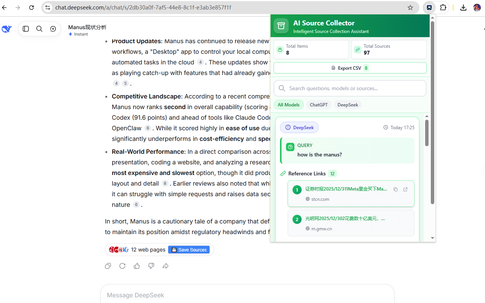Viewport: 485px width, 303px height.
Task: Bookmark this page with the star icon
Action: 410,8
